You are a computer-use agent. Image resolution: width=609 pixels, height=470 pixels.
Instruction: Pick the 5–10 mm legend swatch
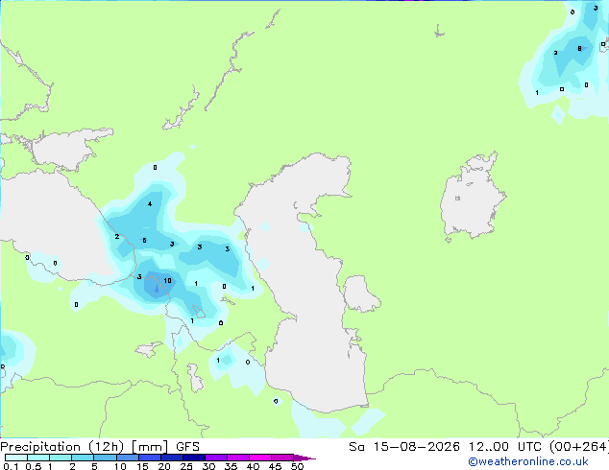[105, 458]
